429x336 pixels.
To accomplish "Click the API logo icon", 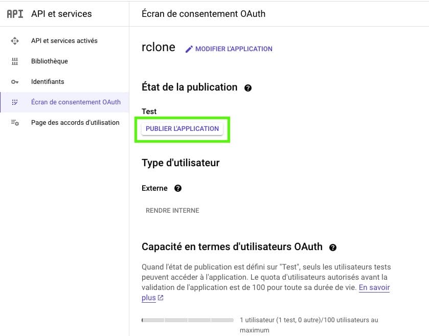I will 15,14.
